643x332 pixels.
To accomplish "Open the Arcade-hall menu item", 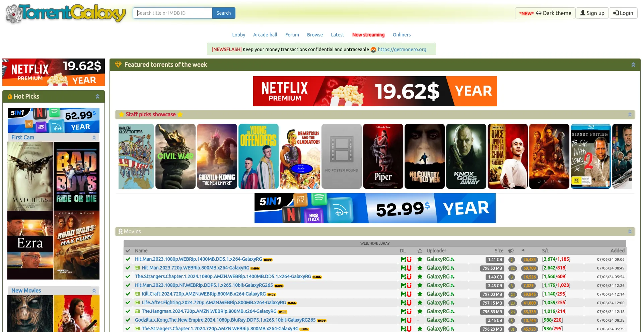I will click(265, 35).
